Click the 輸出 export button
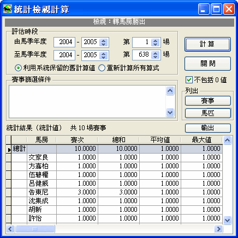Viewport: 238px width, 238px height. (208, 128)
